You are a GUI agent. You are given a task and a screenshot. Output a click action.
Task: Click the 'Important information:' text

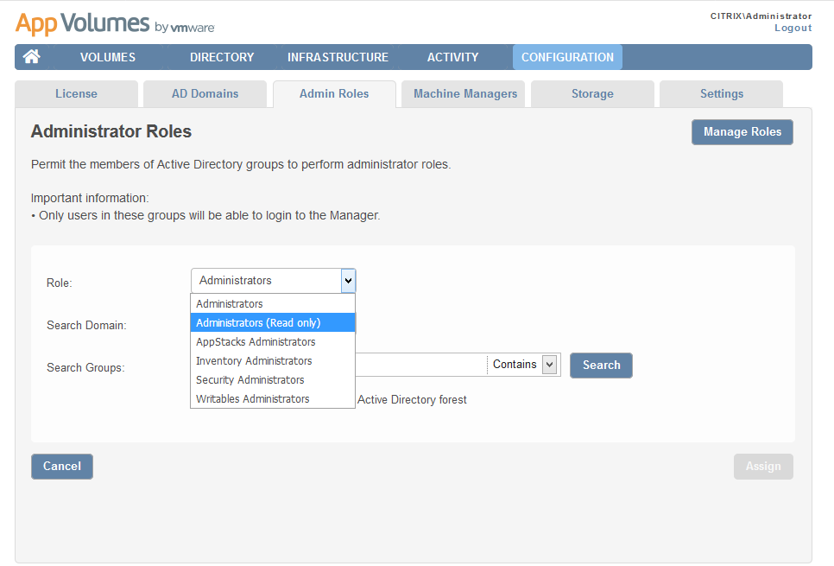point(90,198)
